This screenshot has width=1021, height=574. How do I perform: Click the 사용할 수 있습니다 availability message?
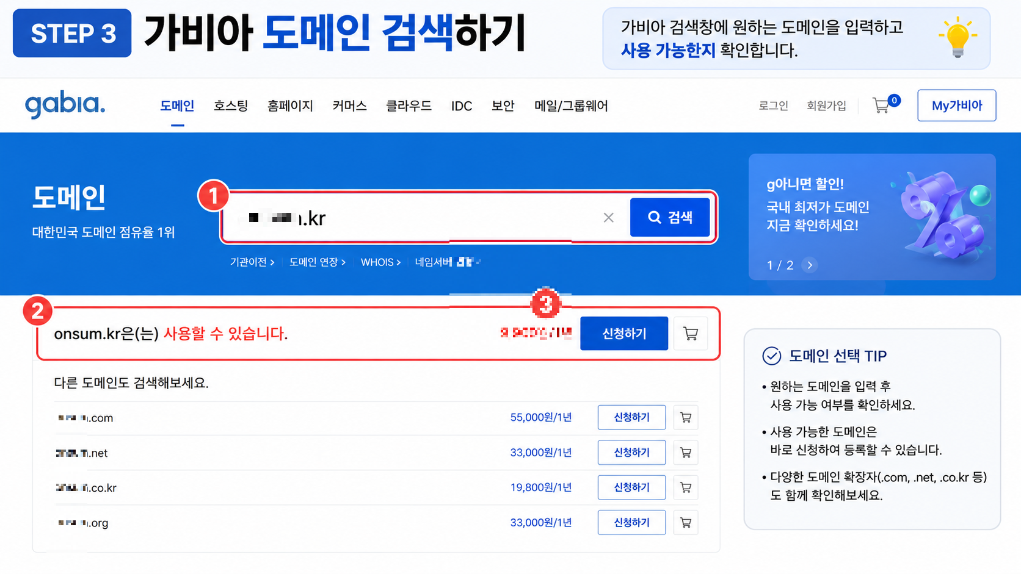pyautogui.click(x=225, y=334)
